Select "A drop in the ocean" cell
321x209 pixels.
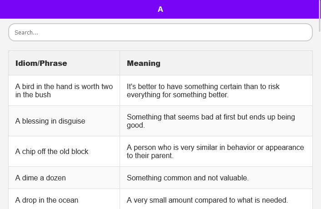[x=47, y=200]
